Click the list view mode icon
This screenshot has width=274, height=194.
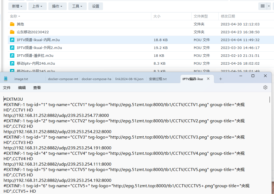pyautogui.click(x=262, y=6)
